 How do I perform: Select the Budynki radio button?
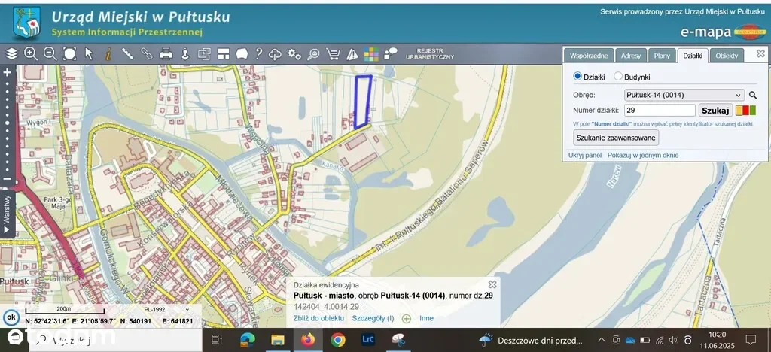(x=618, y=77)
